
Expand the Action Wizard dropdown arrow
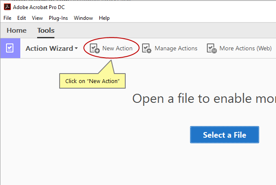(x=76, y=48)
